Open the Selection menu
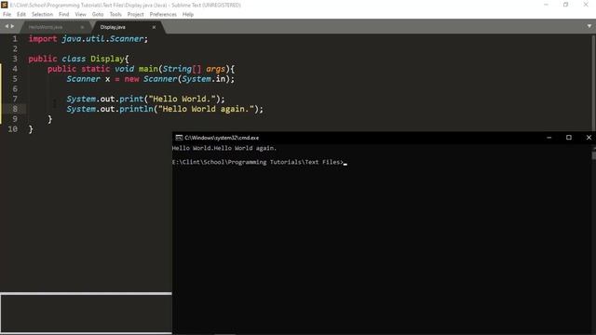The height and width of the screenshot is (335, 596). pyautogui.click(x=42, y=15)
